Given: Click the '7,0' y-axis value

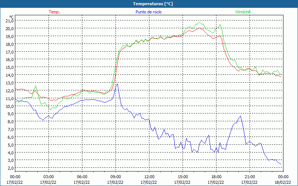Looking at the screenshot, I should point(11,129).
